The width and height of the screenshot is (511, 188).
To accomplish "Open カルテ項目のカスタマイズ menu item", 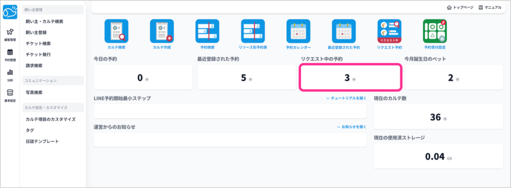I will click(x=50, y=119).
